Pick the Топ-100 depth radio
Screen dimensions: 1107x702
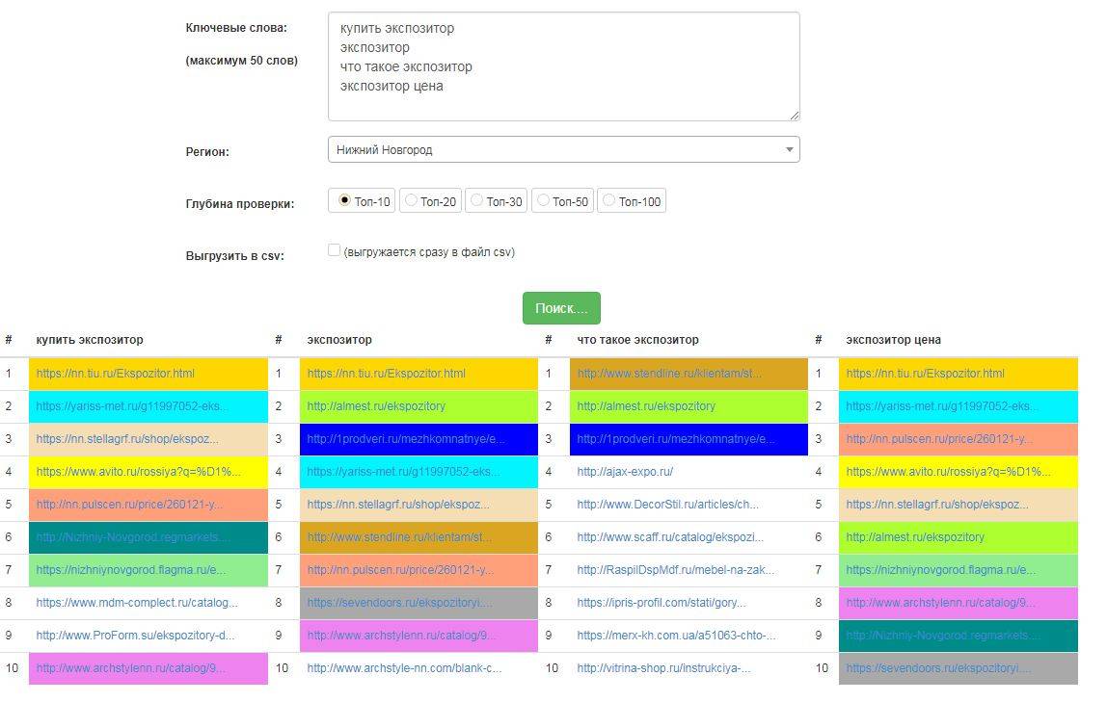point(609,200)
